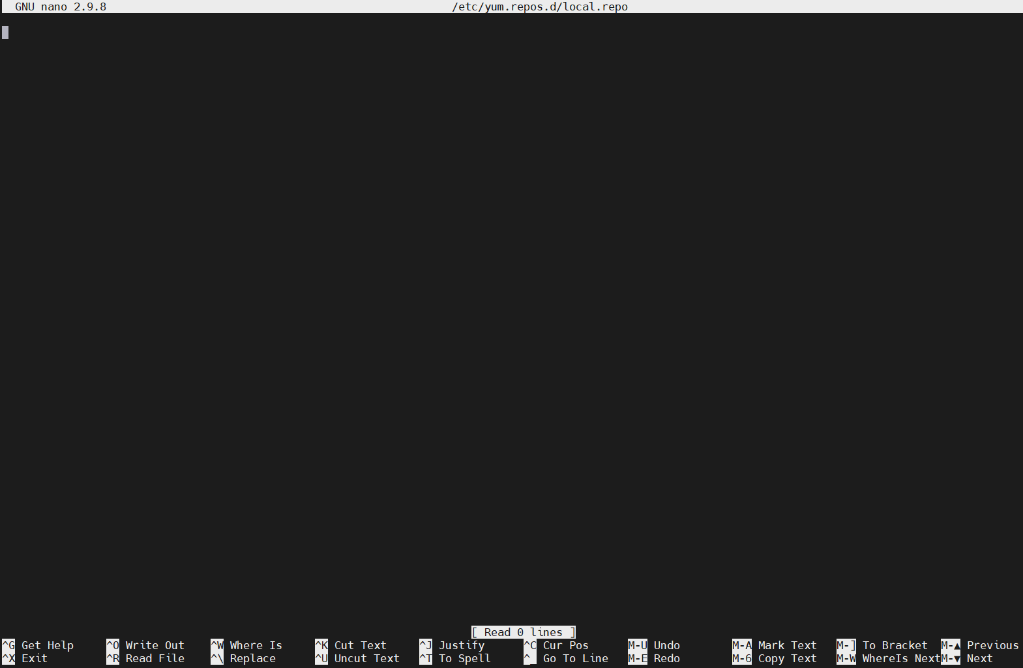Click the ^O key hint
Viewport: 1023px width, 668px height.
pyautogui.click(x=113, y=645)
